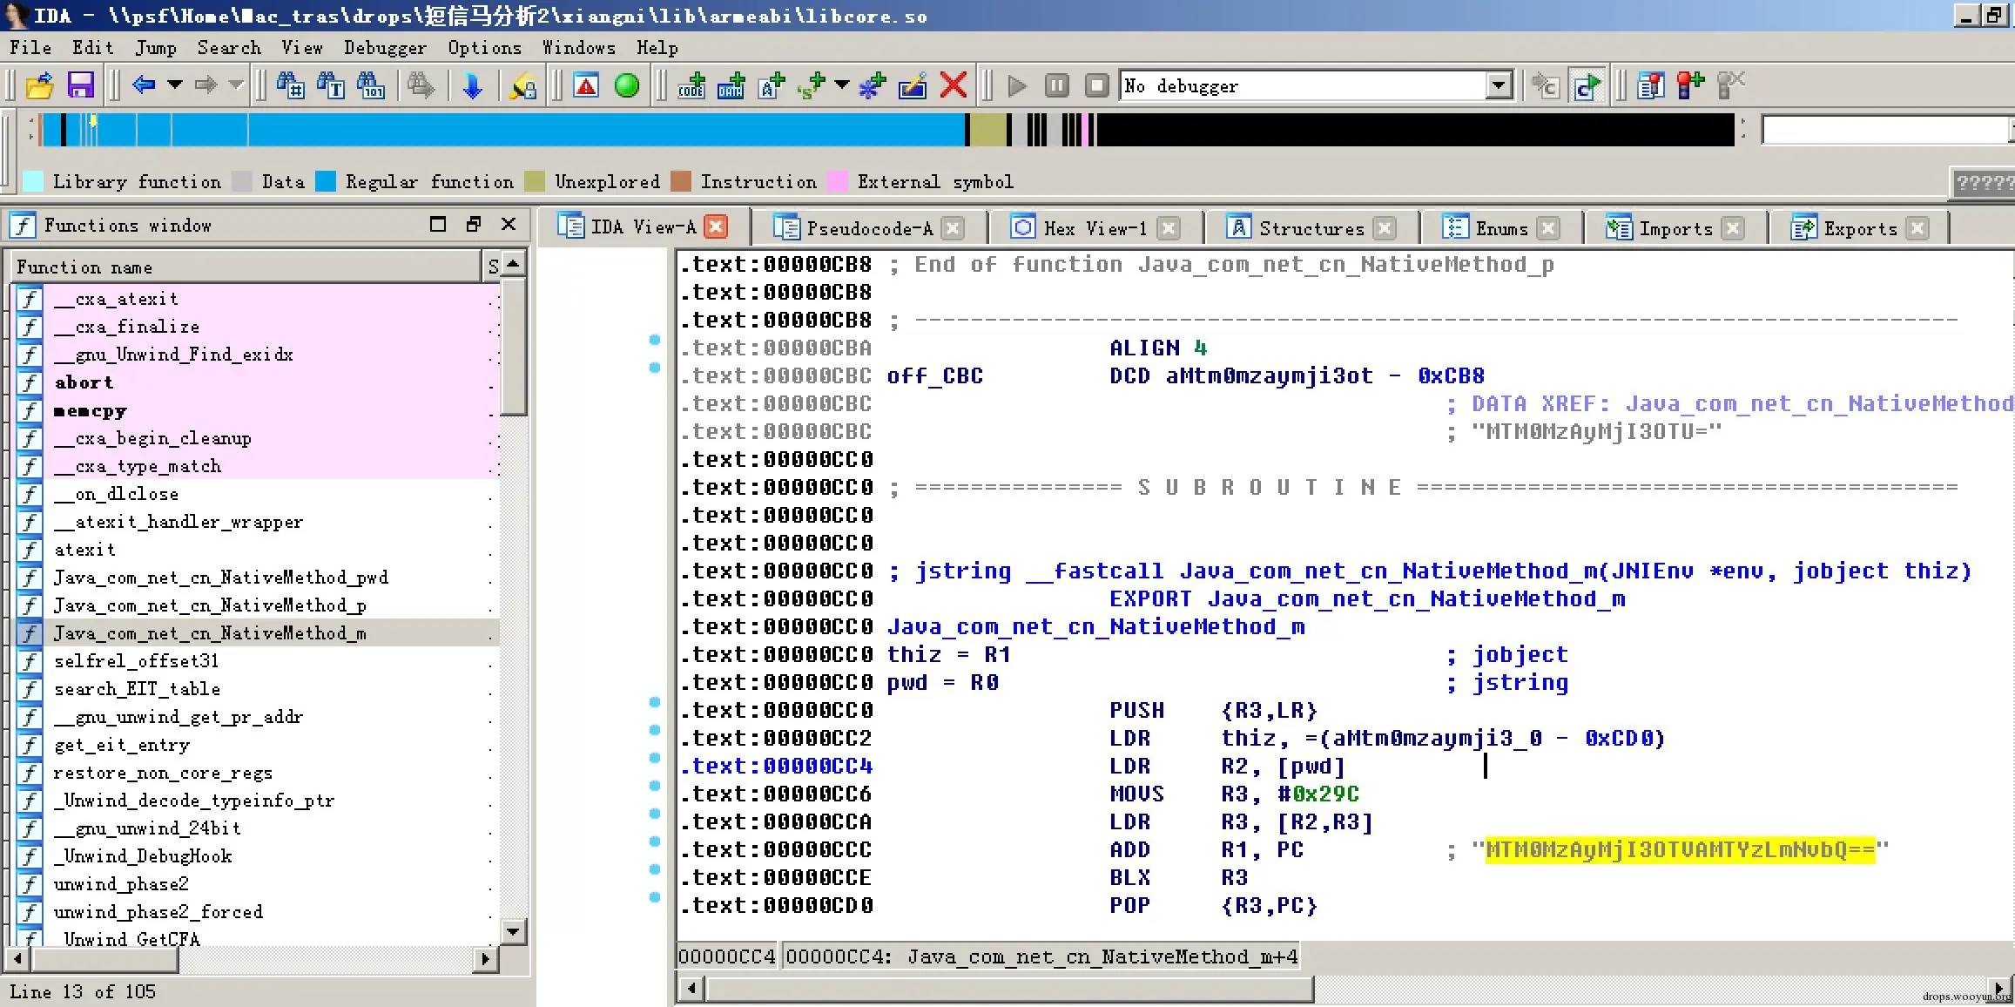Click the Add breakpoint icon
Image resolution: width=2015 pixels, height=1007 pixels.
coord(1690,85)
